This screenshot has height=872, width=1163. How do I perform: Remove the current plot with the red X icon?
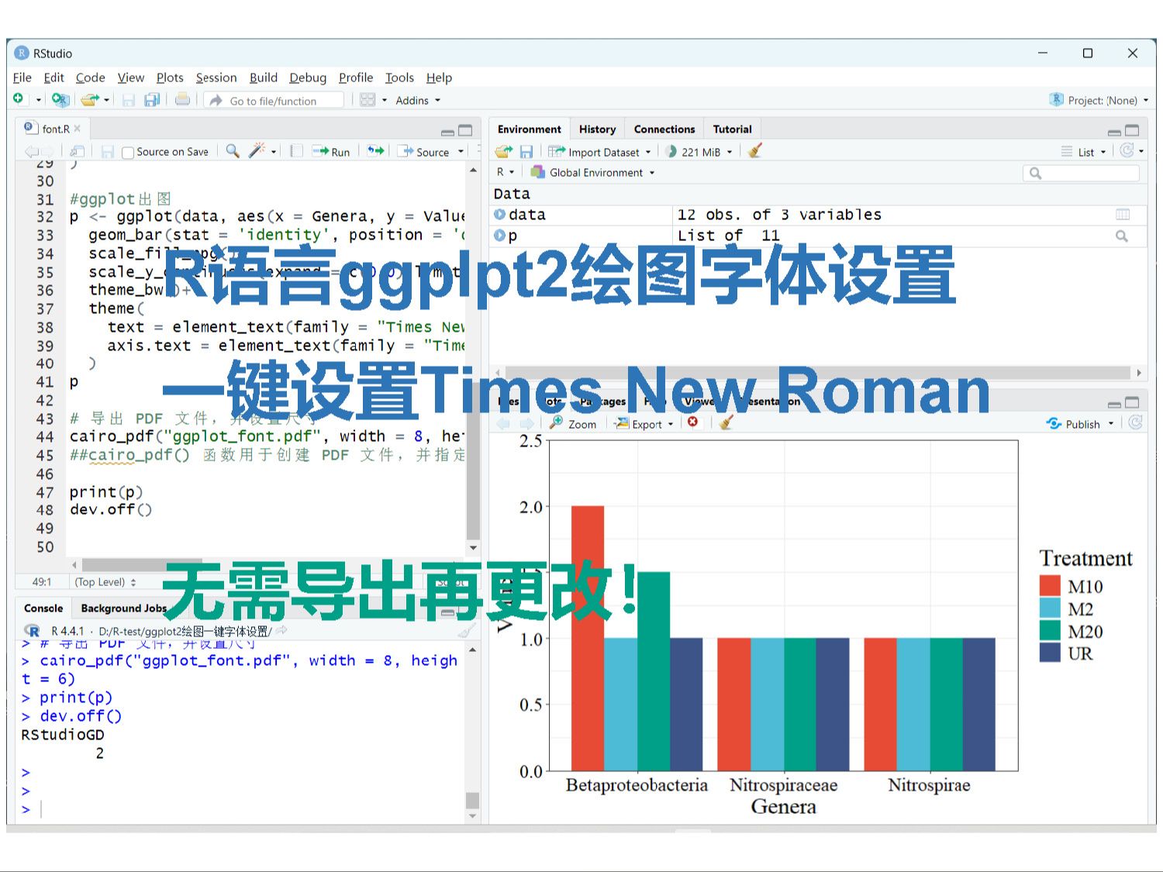click(x=693, y=422)
